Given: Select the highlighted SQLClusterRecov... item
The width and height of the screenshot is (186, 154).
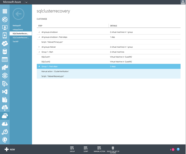Looking at the screenshot, I should (x=21, y=33).
